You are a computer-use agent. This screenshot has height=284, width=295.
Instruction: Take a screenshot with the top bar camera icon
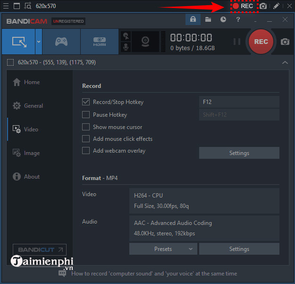263,6
